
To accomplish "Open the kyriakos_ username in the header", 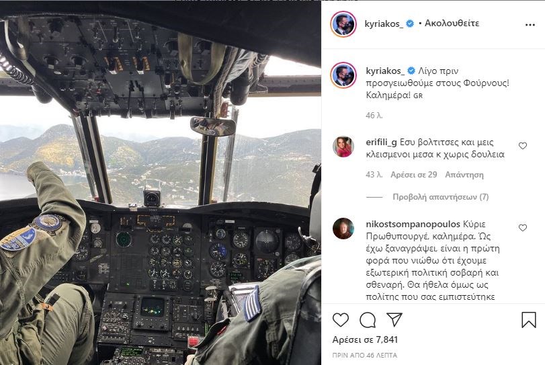I will [x=384, y=24].
